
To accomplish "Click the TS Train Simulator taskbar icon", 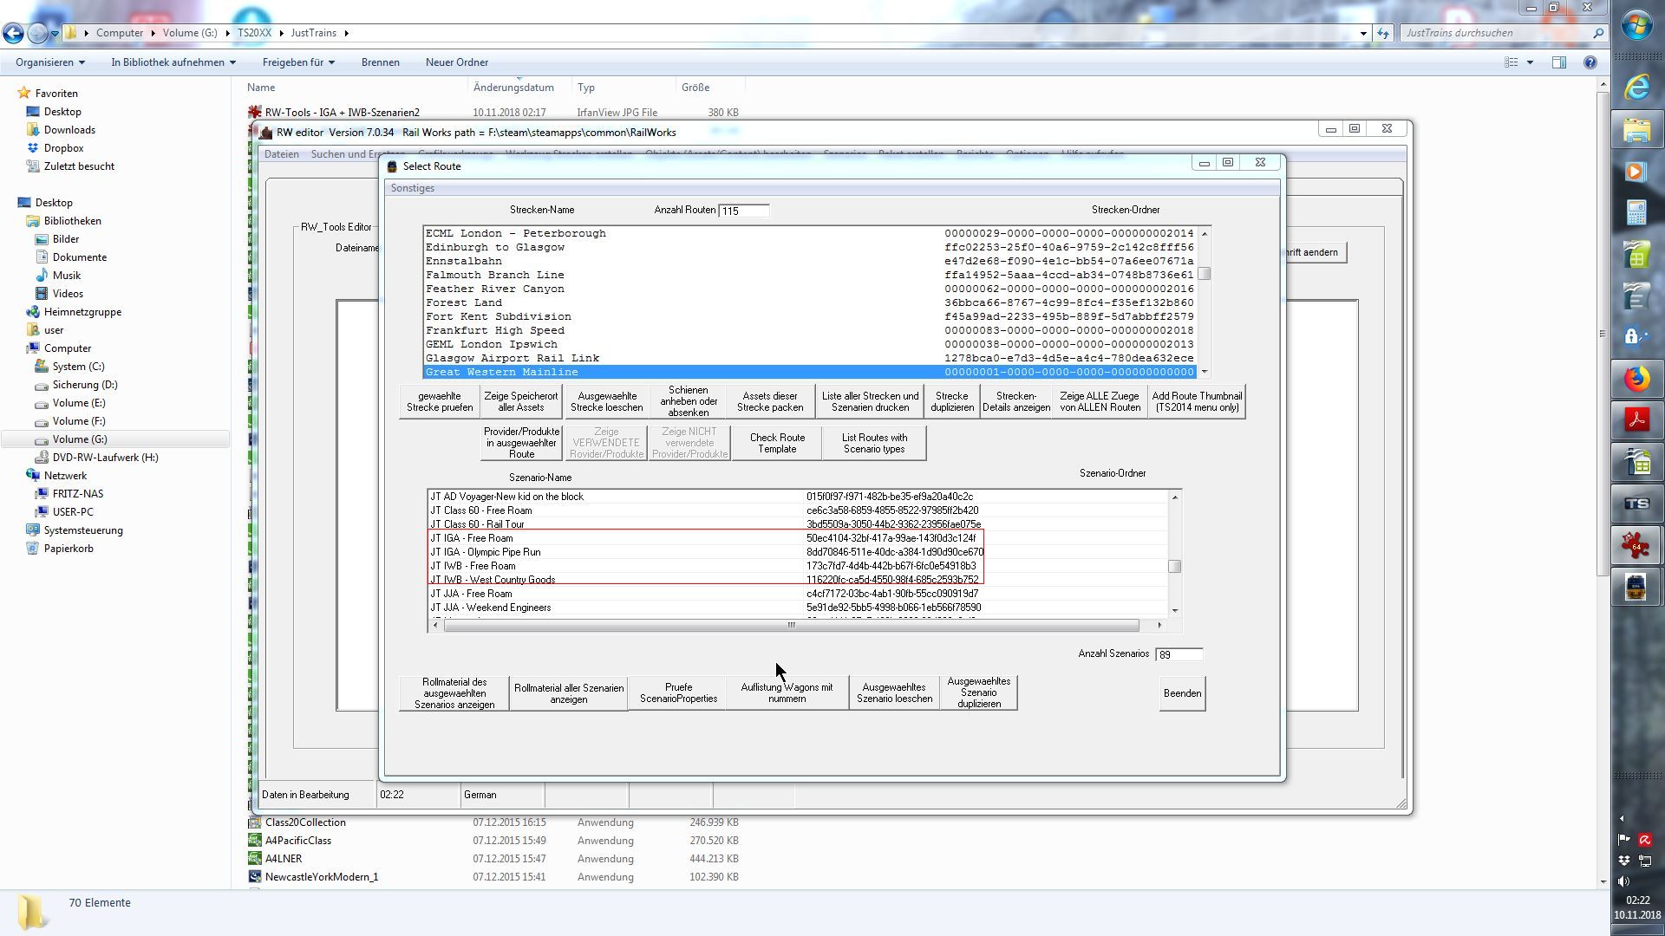I will 1636,504.
